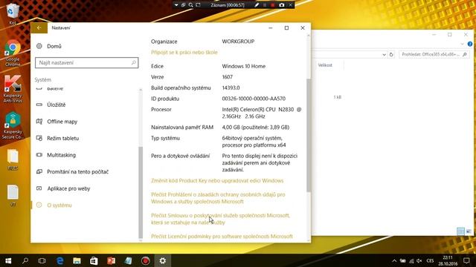Screen dimensions: 476x267
Task: Open taskbar search
Action: click(x=25, y=260)
